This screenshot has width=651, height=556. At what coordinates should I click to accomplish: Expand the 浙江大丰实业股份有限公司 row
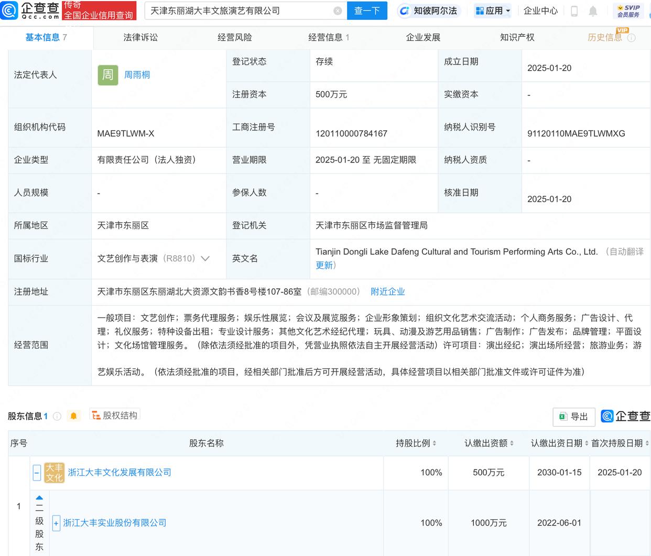pyautogui.click(x=56, y=523)
